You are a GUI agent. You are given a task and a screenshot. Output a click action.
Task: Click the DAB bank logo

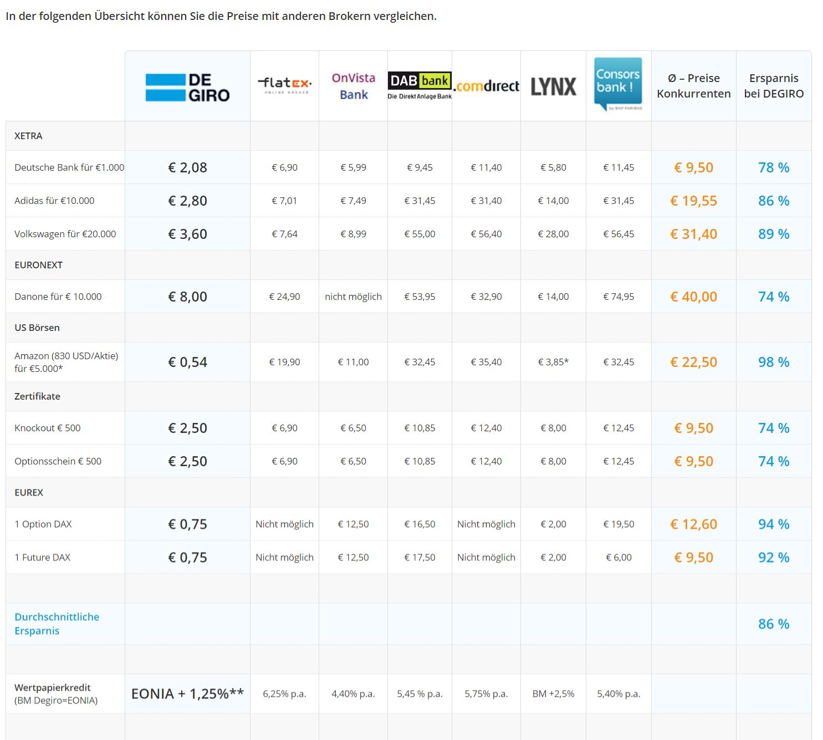point(420,86)
